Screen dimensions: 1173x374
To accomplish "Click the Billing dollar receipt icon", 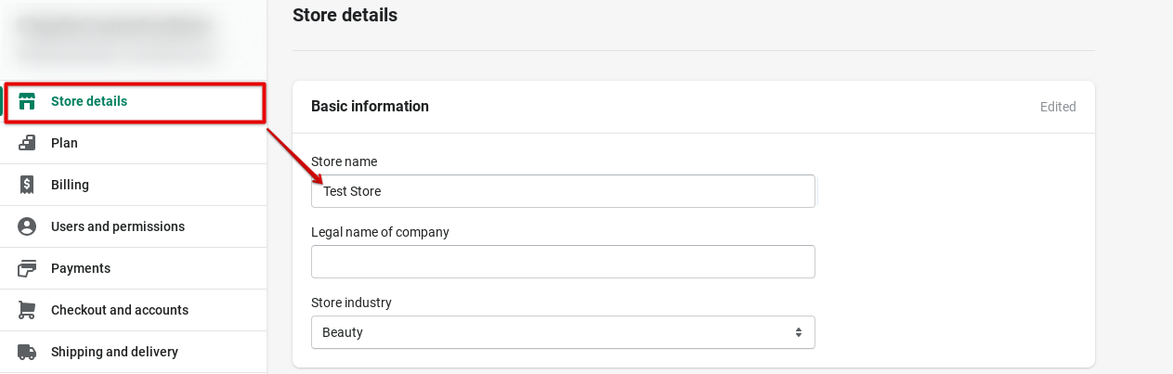I will point(27,185).
